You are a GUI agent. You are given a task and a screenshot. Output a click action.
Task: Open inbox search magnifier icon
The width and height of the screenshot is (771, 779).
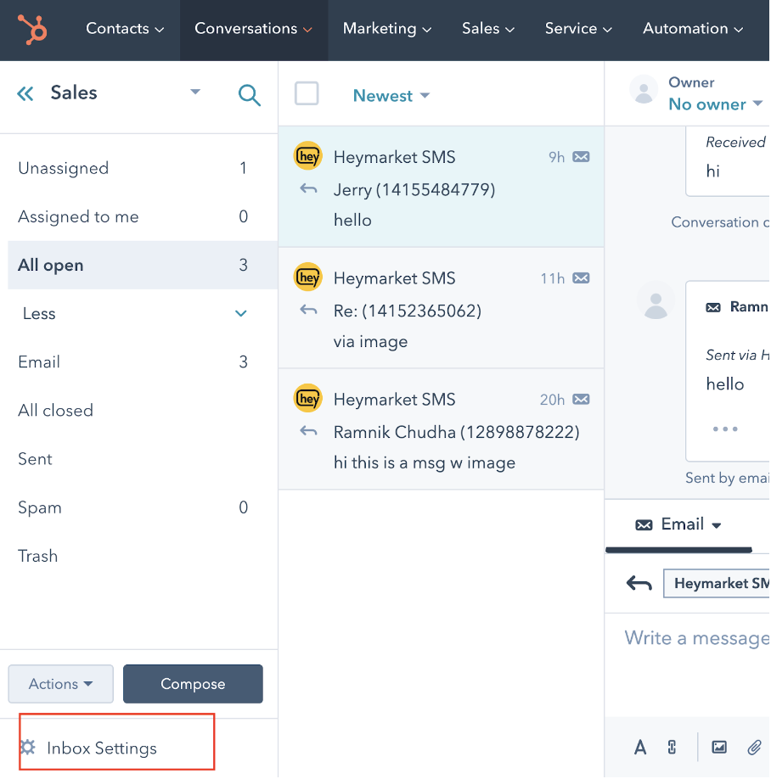point(249,95)
